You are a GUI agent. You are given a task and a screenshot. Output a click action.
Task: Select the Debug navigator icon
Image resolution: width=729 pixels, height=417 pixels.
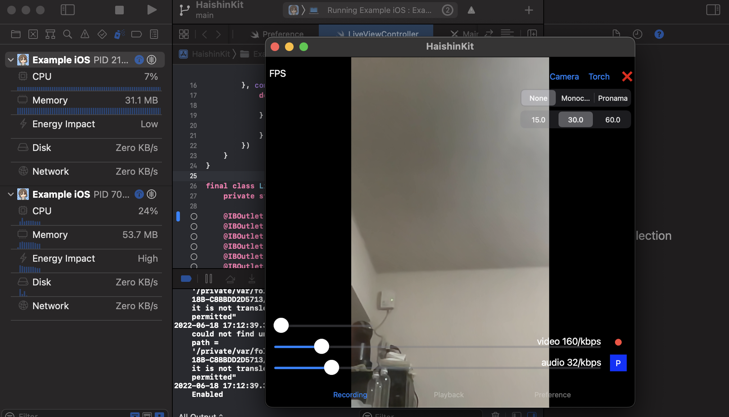click(119, 34)
